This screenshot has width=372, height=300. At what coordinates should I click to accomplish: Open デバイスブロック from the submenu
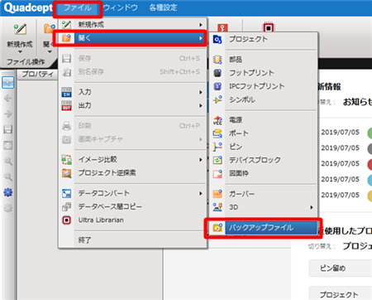click(264, 160)
